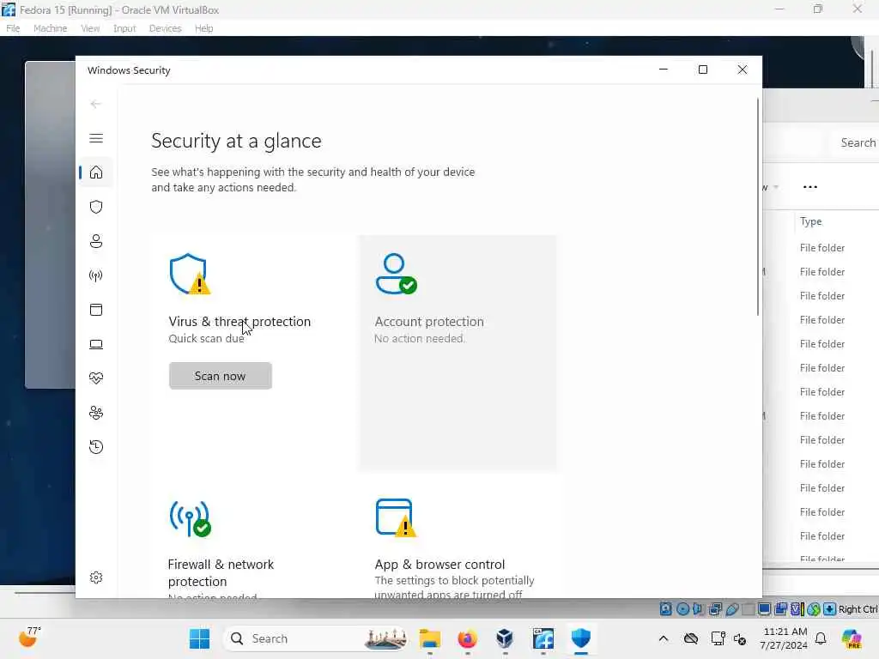879x659 pixels.
Task: Open VirtualBox View menu
Action: pos(89,28)
